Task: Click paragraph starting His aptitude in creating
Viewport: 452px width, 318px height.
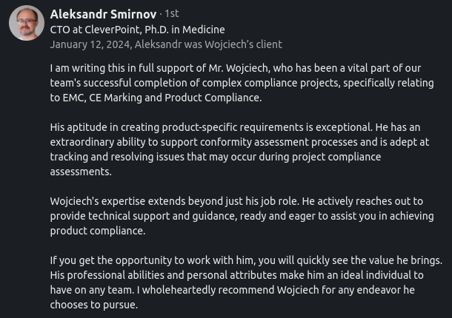Action: point(239,149)
